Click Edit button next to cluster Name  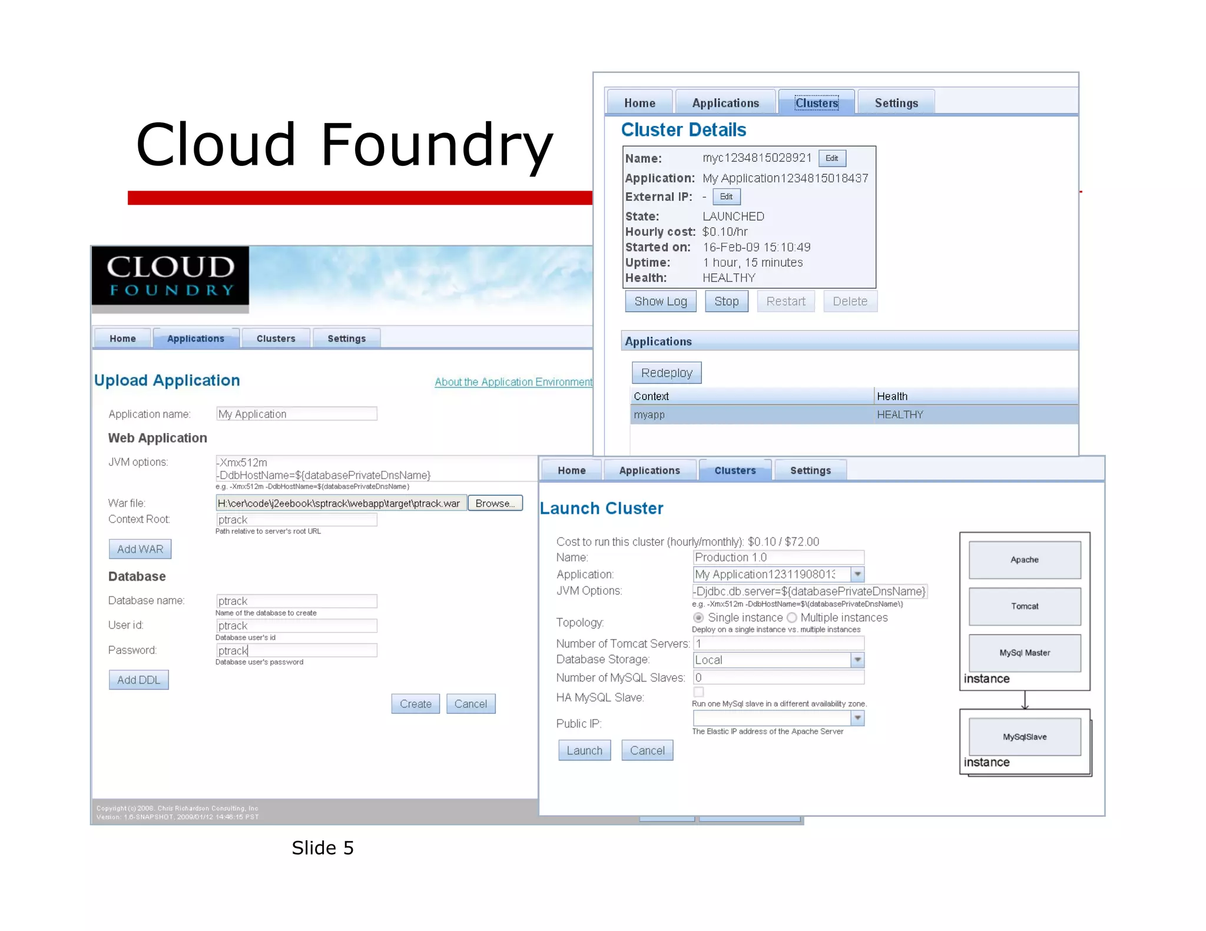[831, 158]
